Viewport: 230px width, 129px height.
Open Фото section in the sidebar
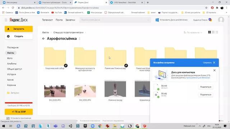[10, 58]
